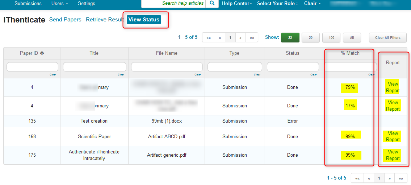Viewport: 411px width, 185px height.
Task: Sort by Paper ID column arrow
Action: pyautogui.click(x=42, y=53)
